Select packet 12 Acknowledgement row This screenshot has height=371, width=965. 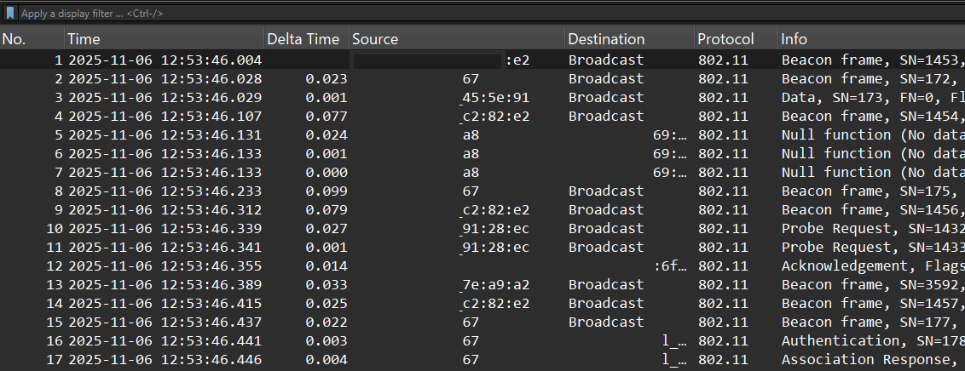pyautogui.click(x=482, y=266)
